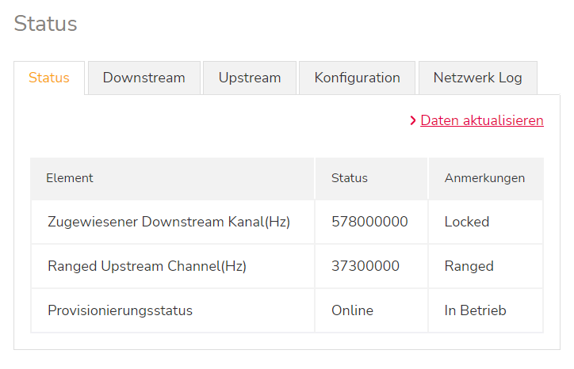This screenshot has height=369, width=574.
Task: Click the Element column header
Action: tap(70, 178)
